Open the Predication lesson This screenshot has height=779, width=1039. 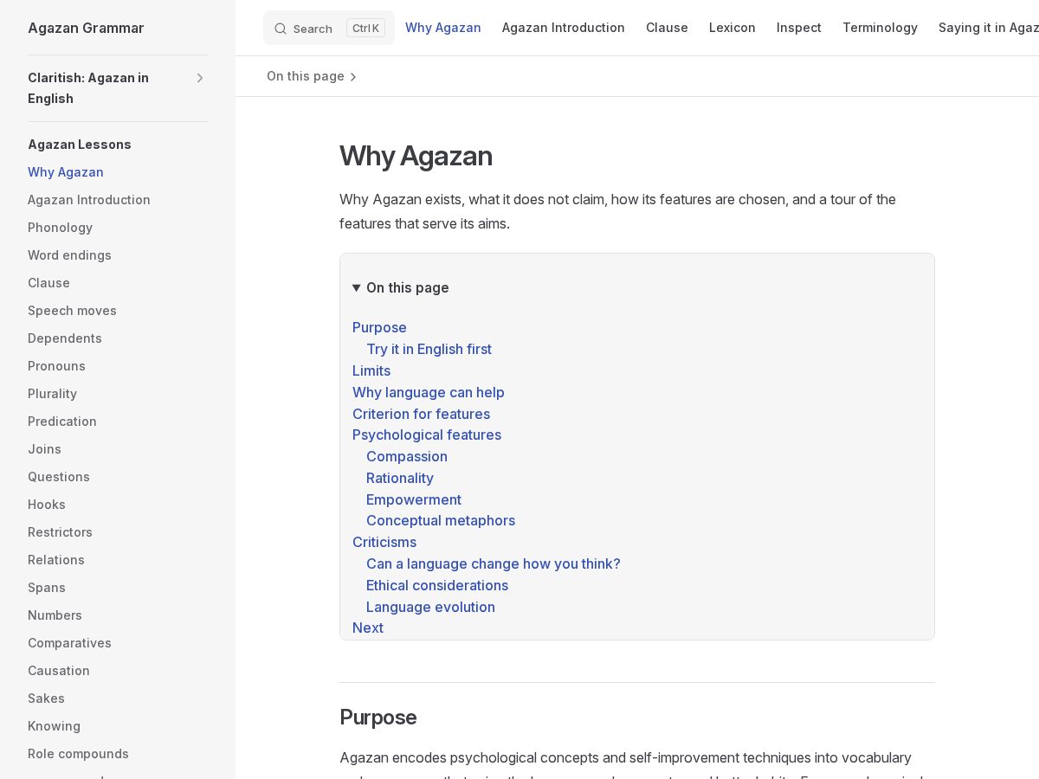pyautogui.click(x=62, y=422)
